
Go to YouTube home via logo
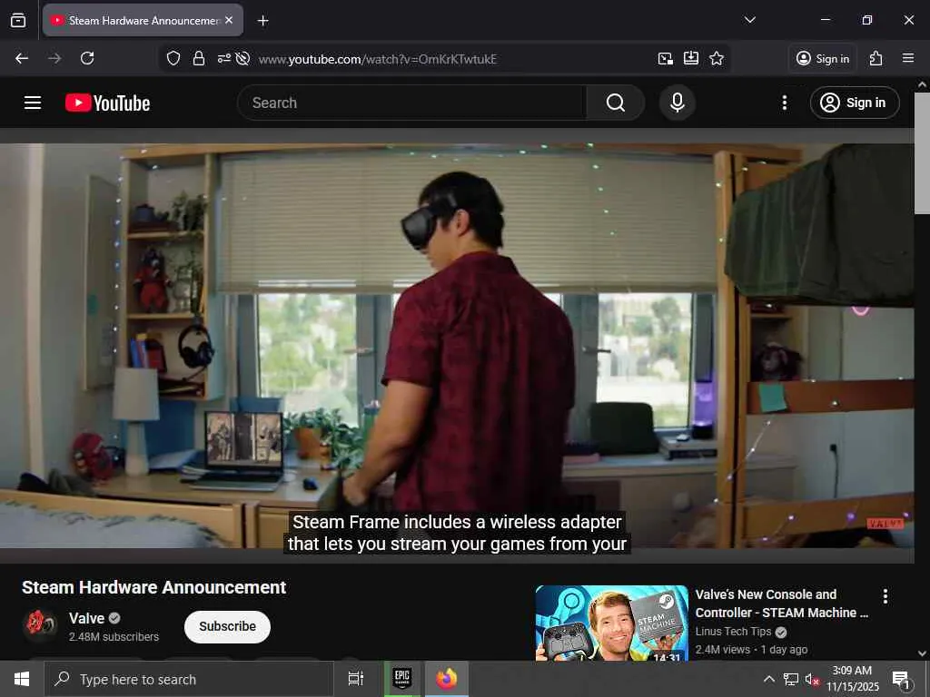[x=107, y=103]
